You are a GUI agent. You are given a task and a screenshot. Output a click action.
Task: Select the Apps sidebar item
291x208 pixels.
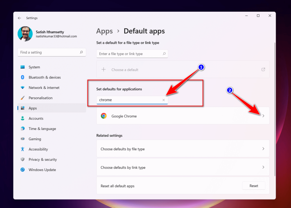(x=52, y=108)
